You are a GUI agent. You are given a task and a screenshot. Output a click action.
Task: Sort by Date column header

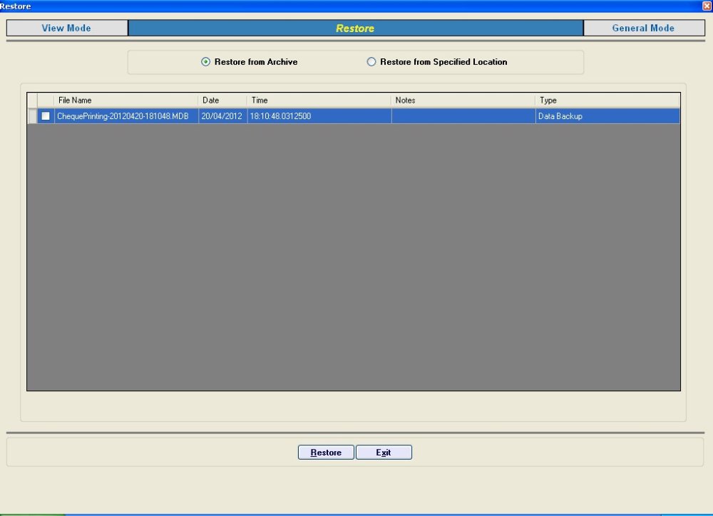click(x=222, y=100)
